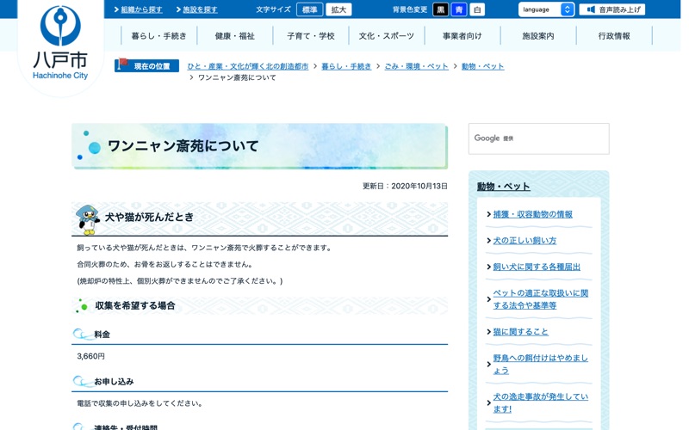
Task: Open the 文化・スポーツ menu
Action: pyautogui.click(x=386, y=36)
